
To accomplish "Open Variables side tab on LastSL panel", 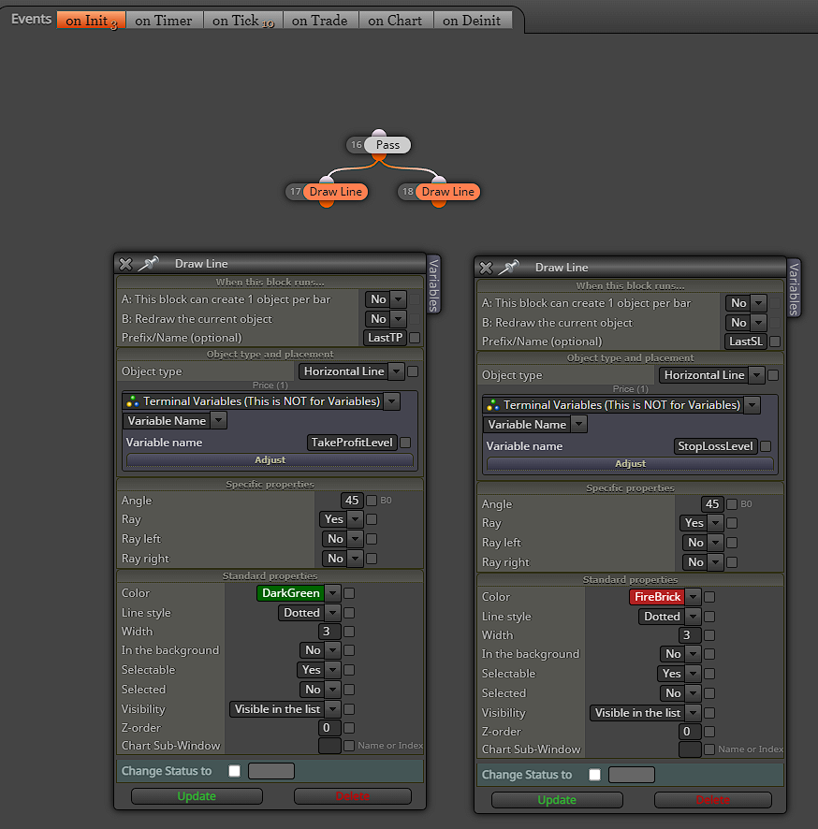I will (794, 289).
